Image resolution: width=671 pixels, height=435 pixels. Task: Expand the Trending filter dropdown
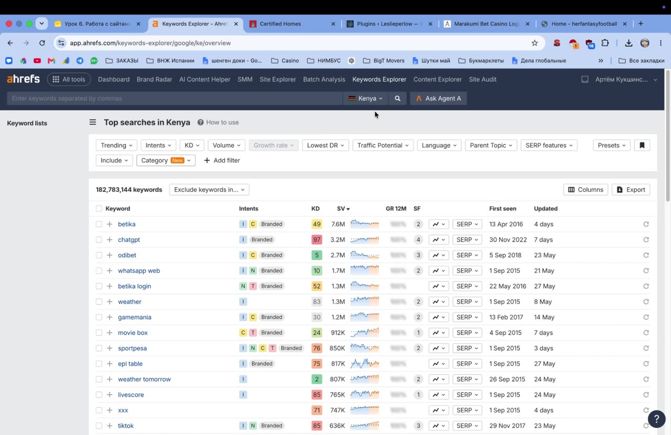[x=116, y=145]
